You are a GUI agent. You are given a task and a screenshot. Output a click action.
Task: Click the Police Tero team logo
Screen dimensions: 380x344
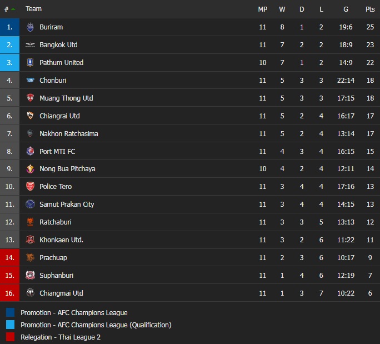30,187
